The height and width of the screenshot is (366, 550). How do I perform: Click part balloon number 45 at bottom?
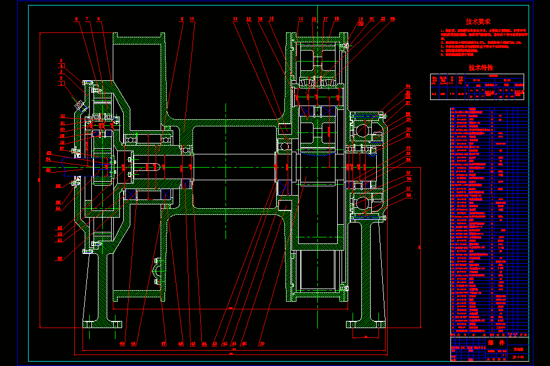[x=193, y=344]
